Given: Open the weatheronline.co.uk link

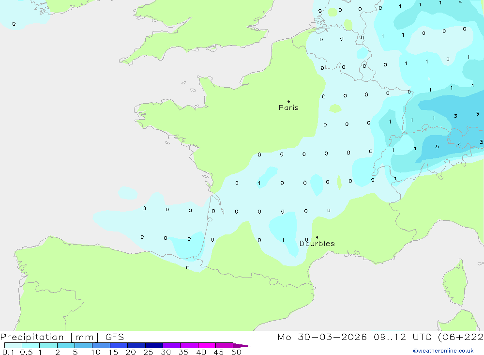Looking at the screenshot, I should point(443,351).
